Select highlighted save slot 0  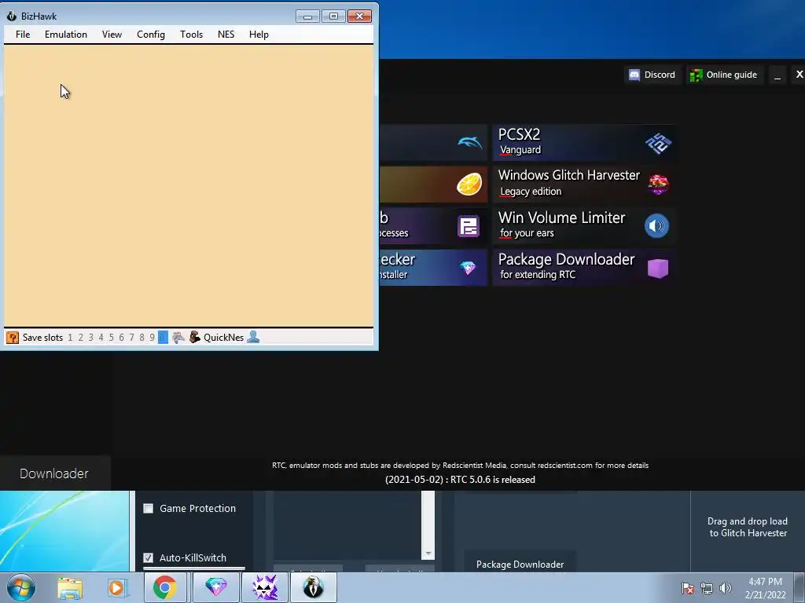pos(163,338)
